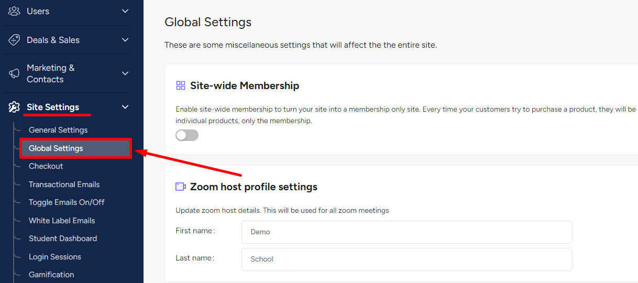Expand the Deals & Sales chevron
The height and width of the screenshot is (283, 638).
pos(125,40)
